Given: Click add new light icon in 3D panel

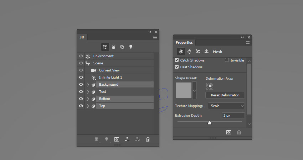Looking at the screenshot, I should pyautogui.click(x=106, y=139).
